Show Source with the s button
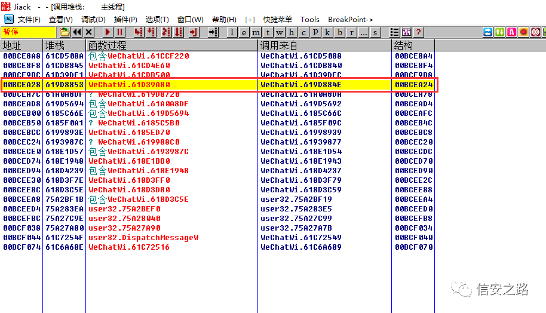Viewport: 546px width, 313px height. [375, 32]
